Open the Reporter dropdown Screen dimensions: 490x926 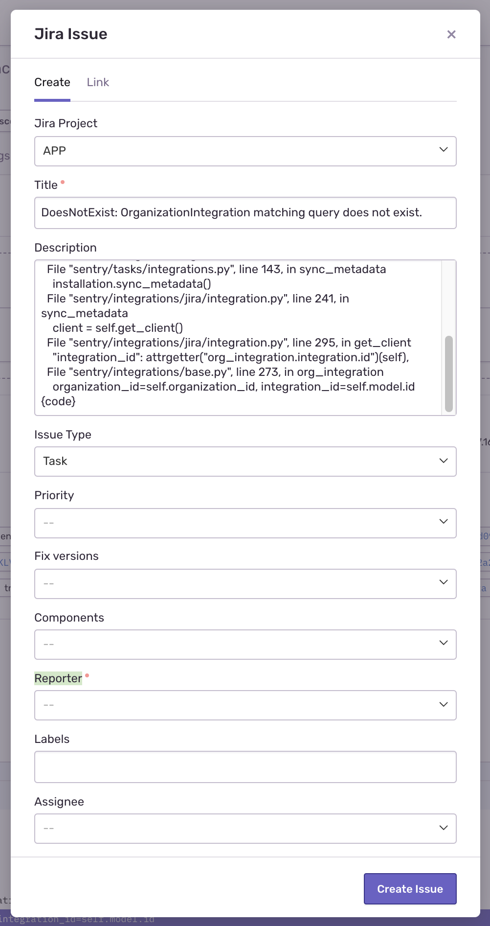pyautogui.click(x=245, y=705)
